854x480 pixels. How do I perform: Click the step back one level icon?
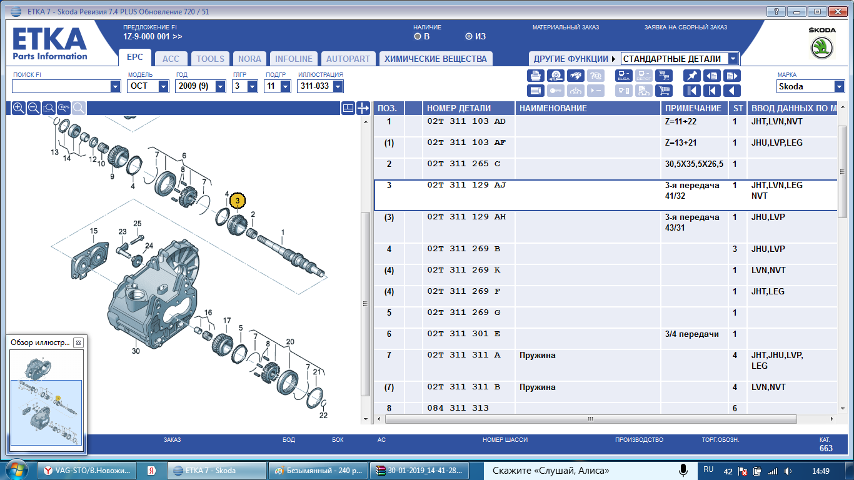click(712, 91)
